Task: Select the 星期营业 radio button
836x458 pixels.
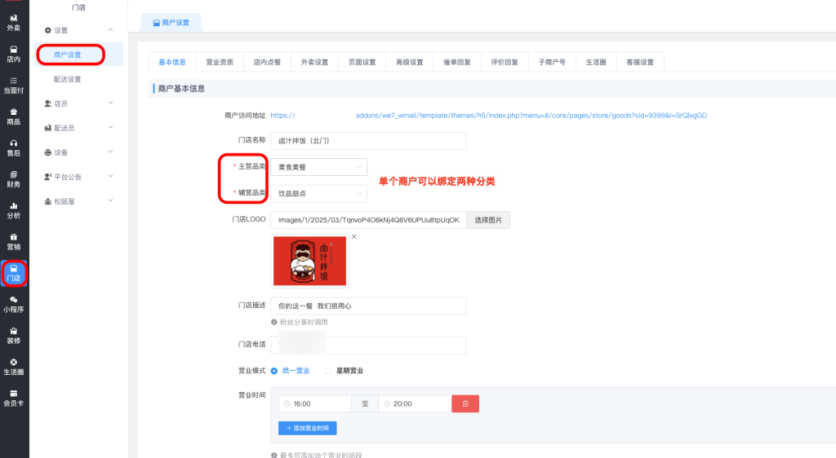Action: [328, 371]
